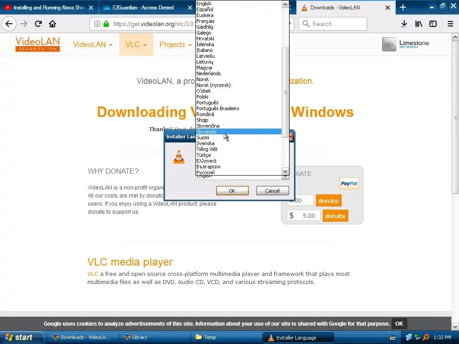This screenshot has width=459, height=344.
Task: Click OK in Installer Language dialog
Action: (232, 191)
